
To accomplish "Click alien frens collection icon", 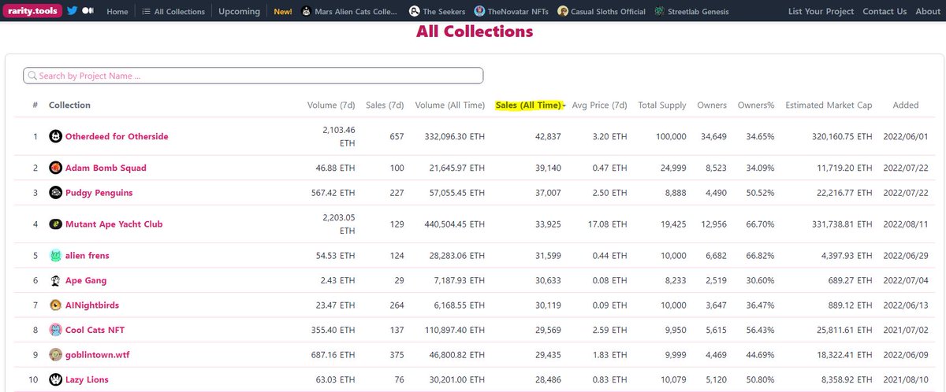I will pos(55,255).
